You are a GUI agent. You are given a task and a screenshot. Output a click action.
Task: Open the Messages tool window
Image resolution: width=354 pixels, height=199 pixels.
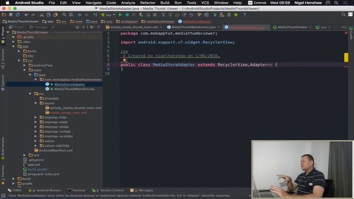coord(142,190)
